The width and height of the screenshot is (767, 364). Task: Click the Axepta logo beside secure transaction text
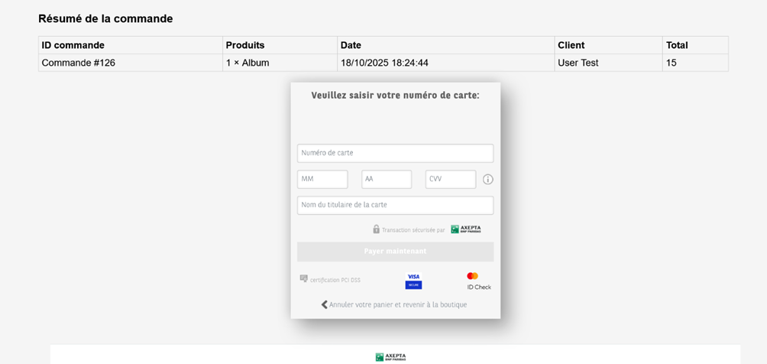465,229
